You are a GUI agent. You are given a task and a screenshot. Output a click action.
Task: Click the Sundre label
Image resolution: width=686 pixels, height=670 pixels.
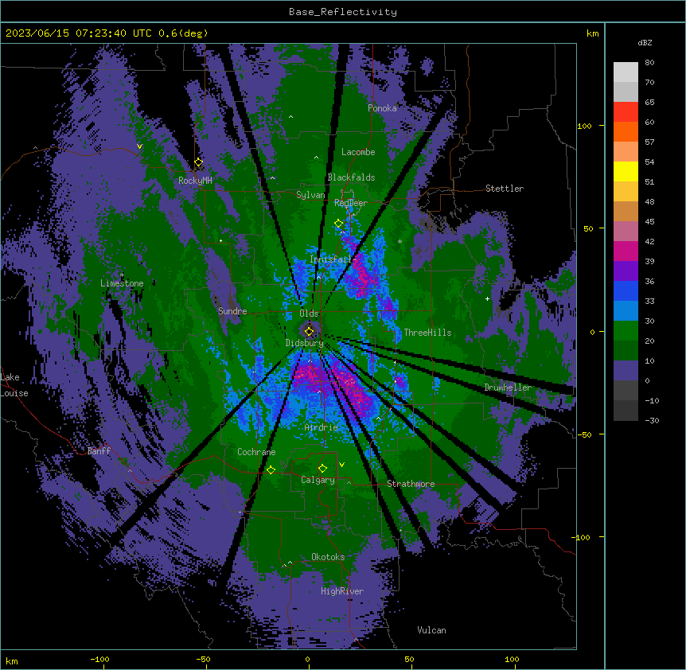(x=232, y=311)
